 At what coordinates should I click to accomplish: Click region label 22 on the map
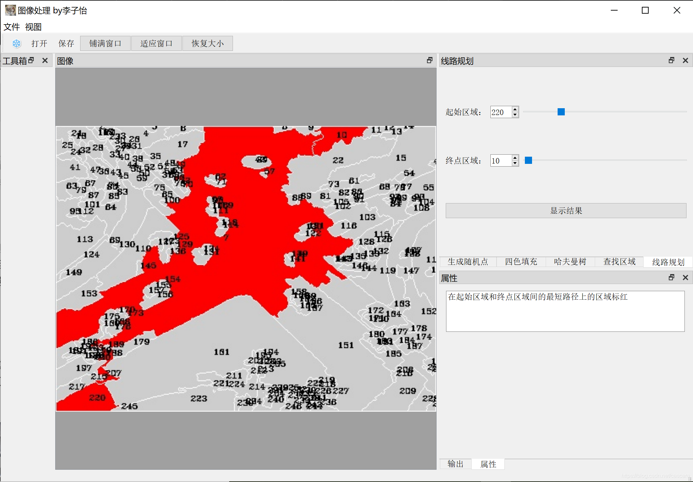click(338, 160)
